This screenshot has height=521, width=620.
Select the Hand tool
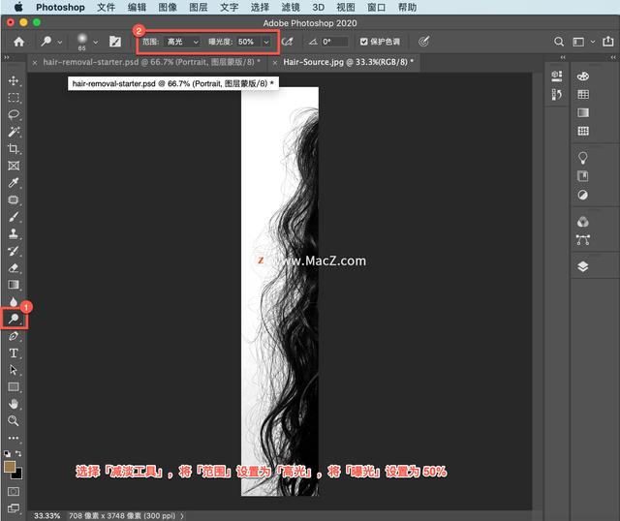pyautogui.click(x=14, y=404)
